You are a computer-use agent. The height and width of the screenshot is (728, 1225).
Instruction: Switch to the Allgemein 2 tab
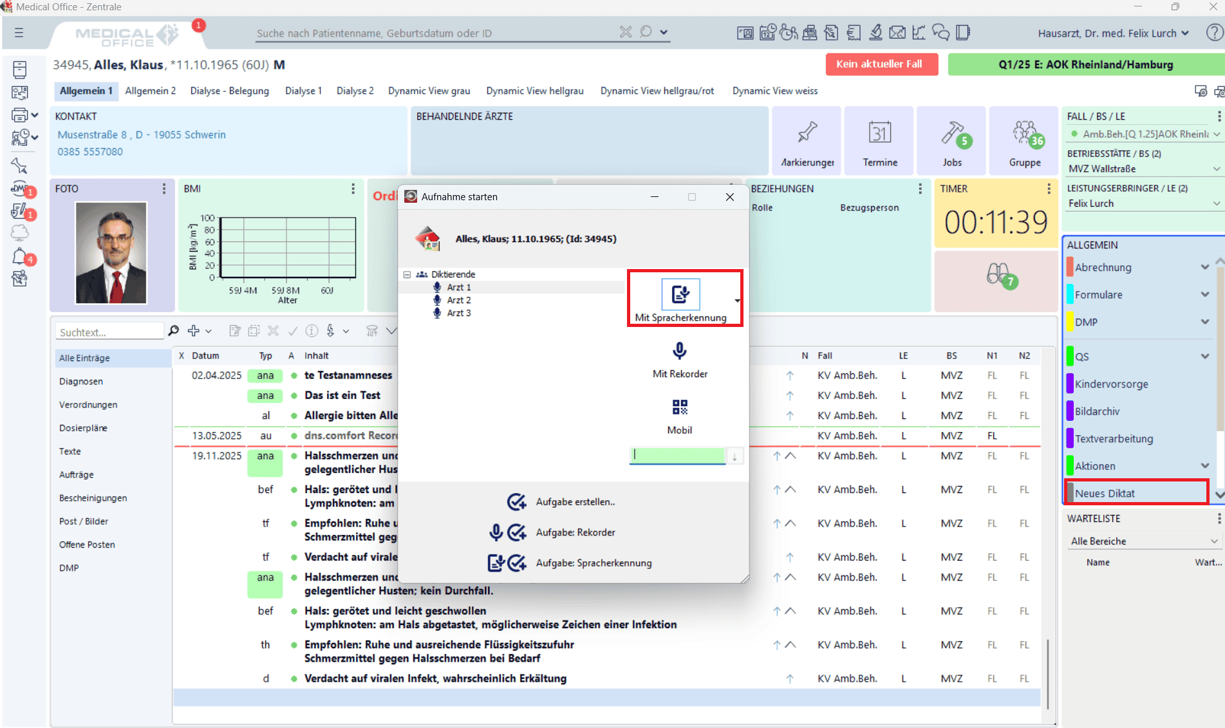coord(150,91)
